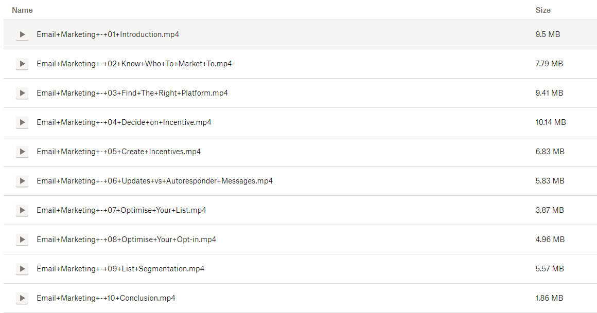Click play icon for 08 Optimise Your Opt-in
The width and height of the screenshot is (597, 313).
(22, 240)
